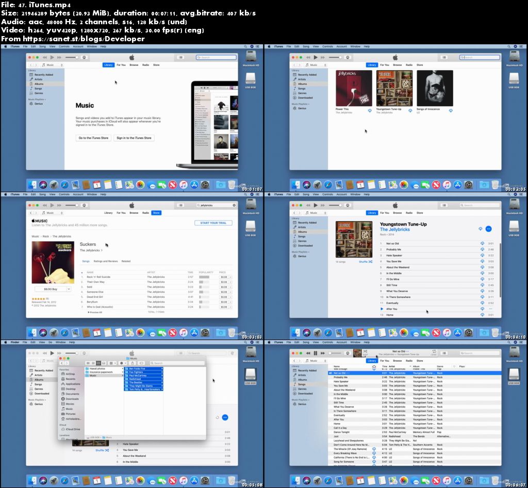In 01:07 frame, click the iTunes search field
Viewport: 528px width, 488px height.
tap(216, 57)
